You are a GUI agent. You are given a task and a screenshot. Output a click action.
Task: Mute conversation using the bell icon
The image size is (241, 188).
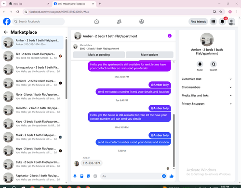[x=200, y=64]
